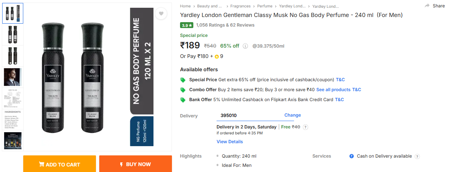Click the 3.9 star rating badge
This screenshot has height=172, width=449.
pyautogui.click(x=186, y=25)
